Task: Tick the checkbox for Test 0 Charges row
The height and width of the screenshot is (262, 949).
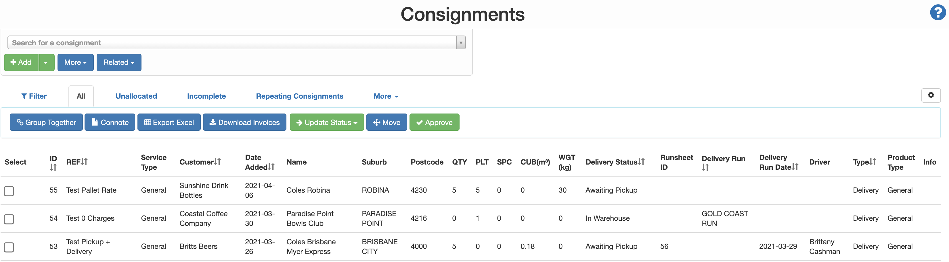Action: click(9, 219)
